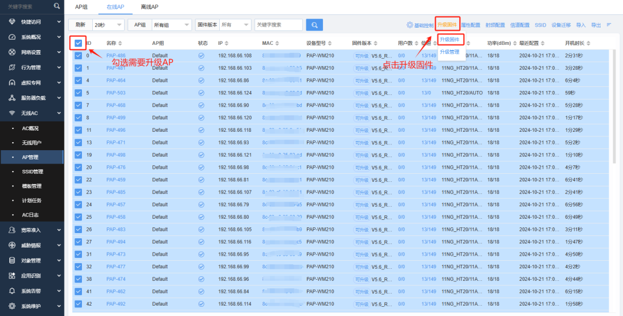Click the Wi-Fi icon beside 无线AC

coord(12,113)
